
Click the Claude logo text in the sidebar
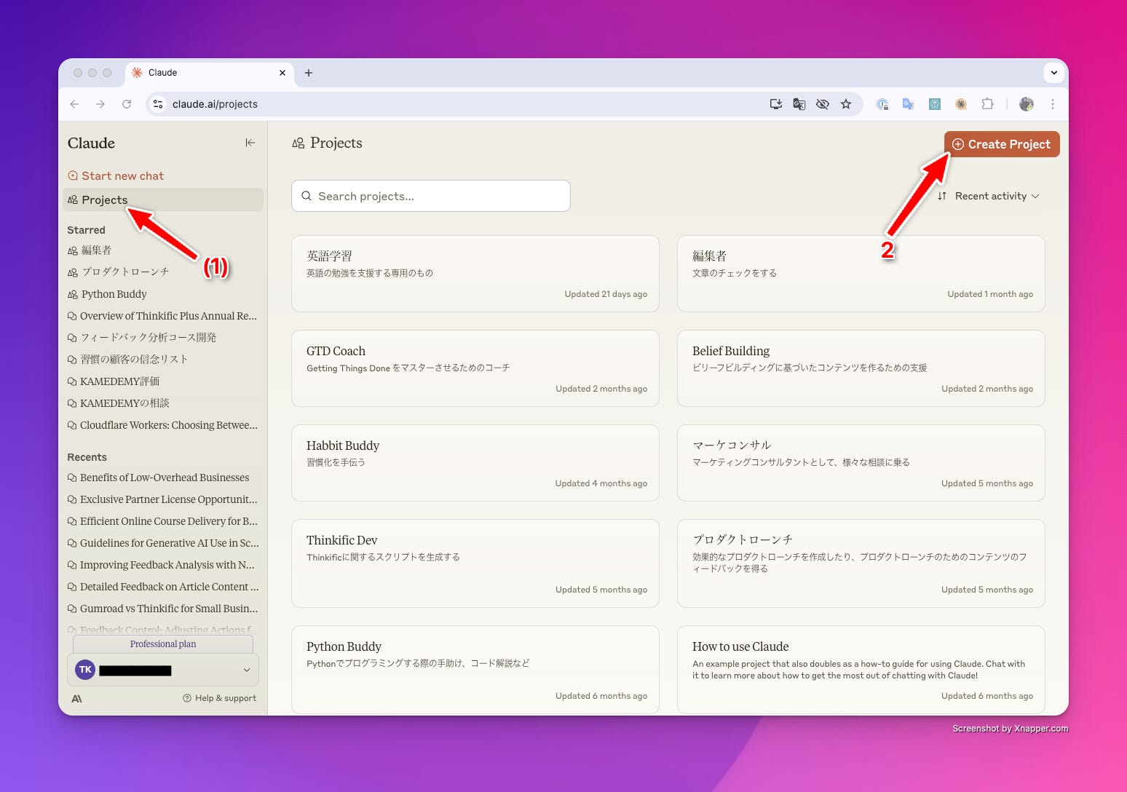point(91,143)
